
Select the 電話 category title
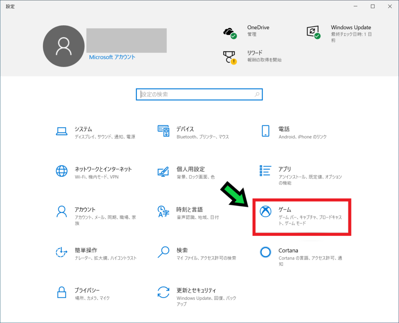(284, 129)
